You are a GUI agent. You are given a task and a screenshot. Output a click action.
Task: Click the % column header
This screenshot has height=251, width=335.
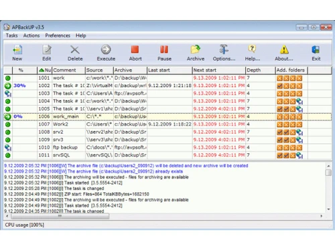pos(25,70)
